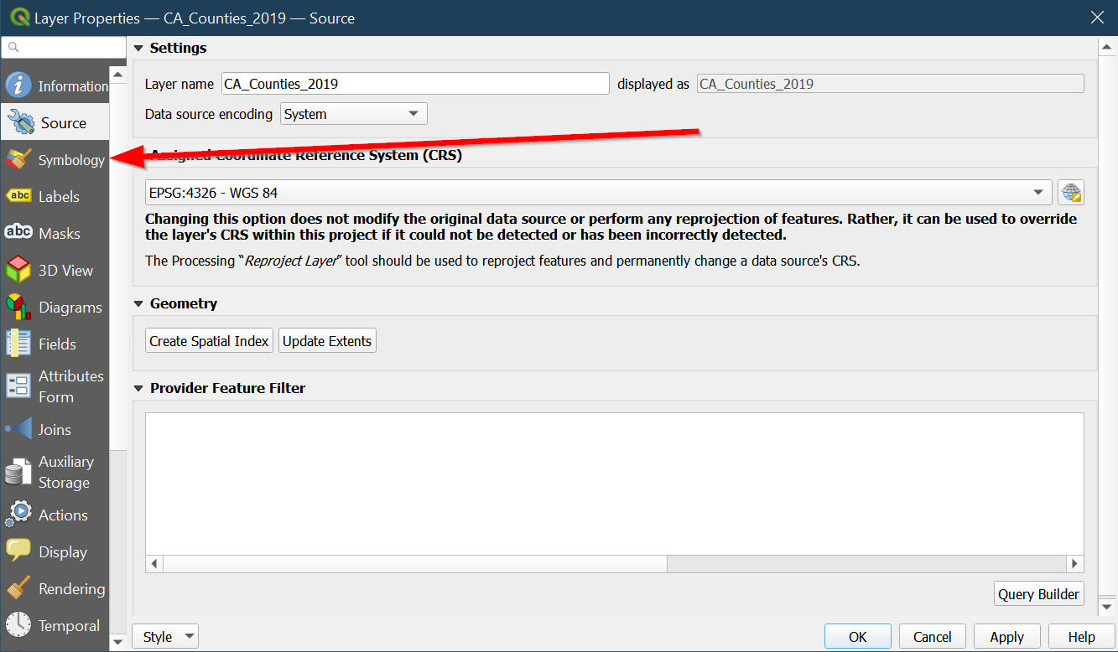Select the Diagrams panel icon
The width and height of the screenshot is (1118, 652).
[x=18, y=307]
